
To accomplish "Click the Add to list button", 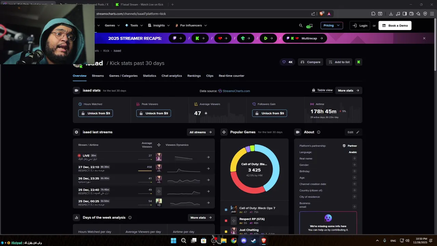I will (339, 62).
